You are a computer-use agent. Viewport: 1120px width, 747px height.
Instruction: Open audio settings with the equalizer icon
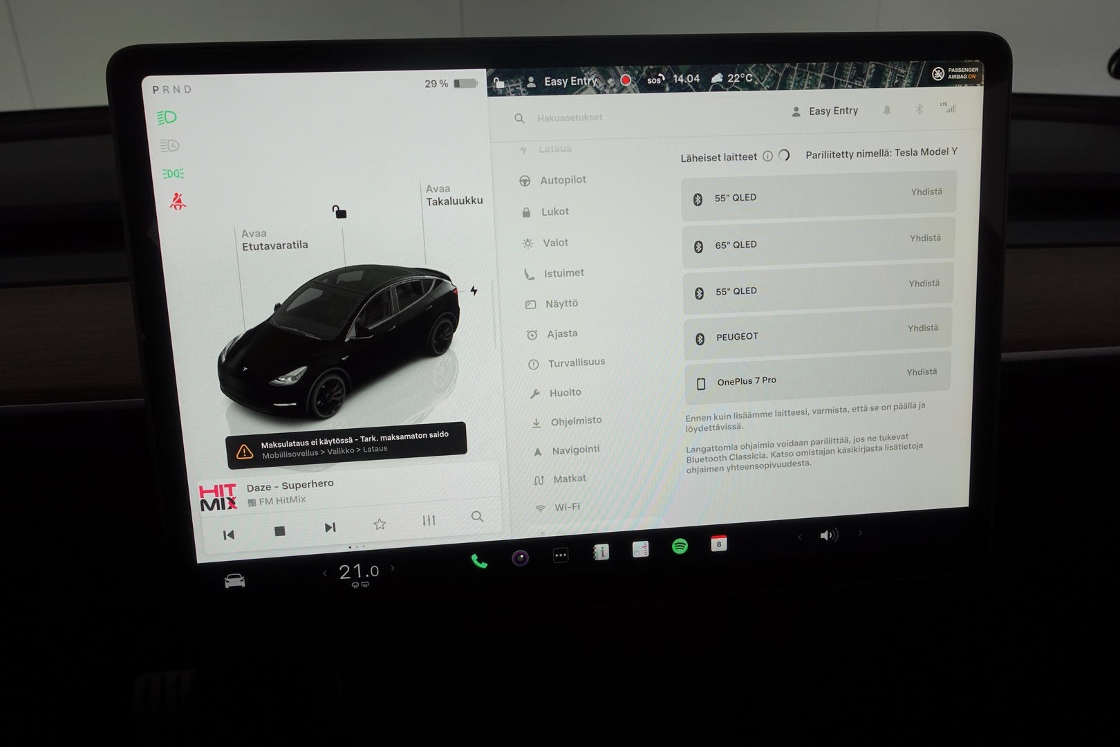pyautogui.click(x=429, y=519)
